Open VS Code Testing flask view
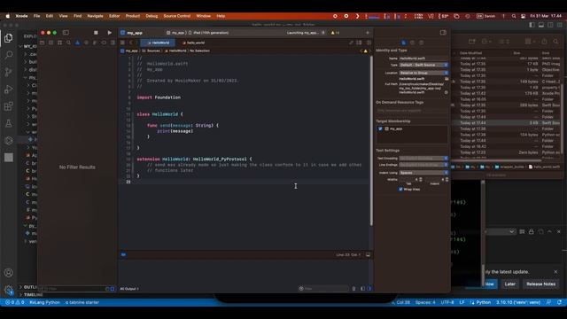Image resolution: width=567 pixels, height=319 pixels. [8, 123]
